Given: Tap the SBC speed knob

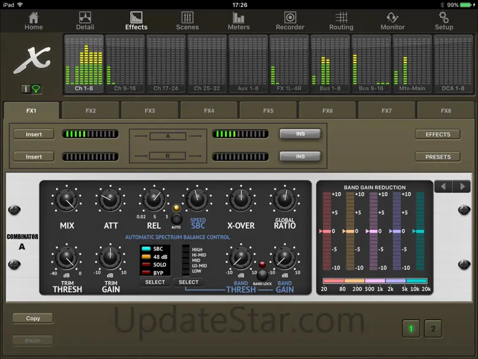Looking at the screenshot, I should tap(197, 200).
